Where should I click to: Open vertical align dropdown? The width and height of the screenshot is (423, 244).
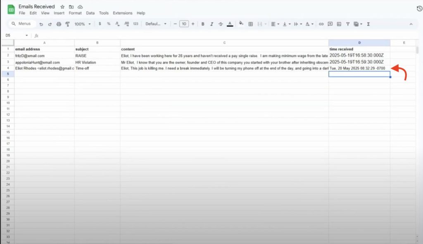[x=286, y=24]
